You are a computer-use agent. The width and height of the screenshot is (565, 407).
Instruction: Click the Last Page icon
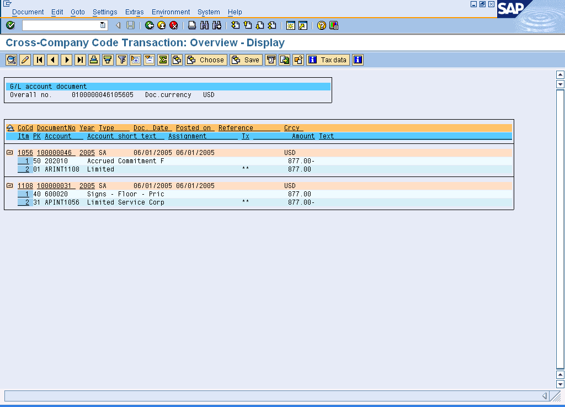272,25
